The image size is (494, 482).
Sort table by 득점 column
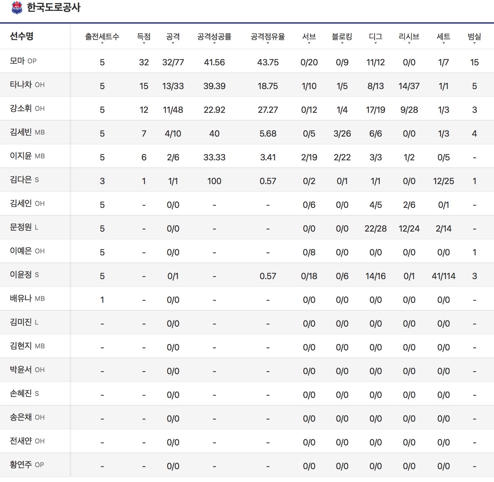click(144, 37)
